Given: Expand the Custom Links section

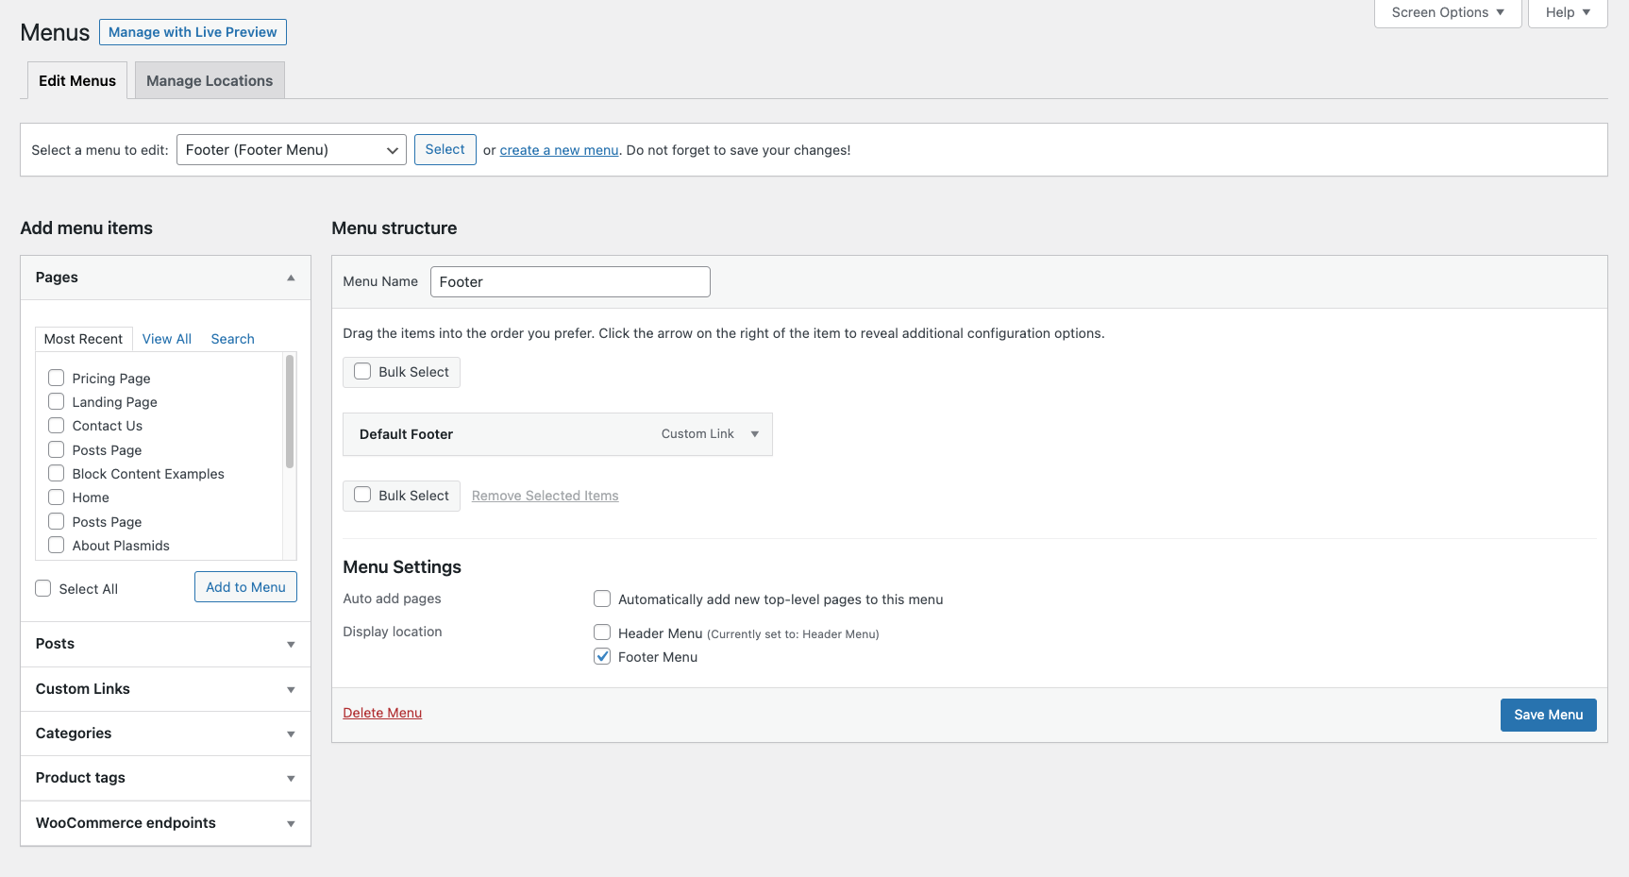Looking at the screenshot, I should (291, 690).
